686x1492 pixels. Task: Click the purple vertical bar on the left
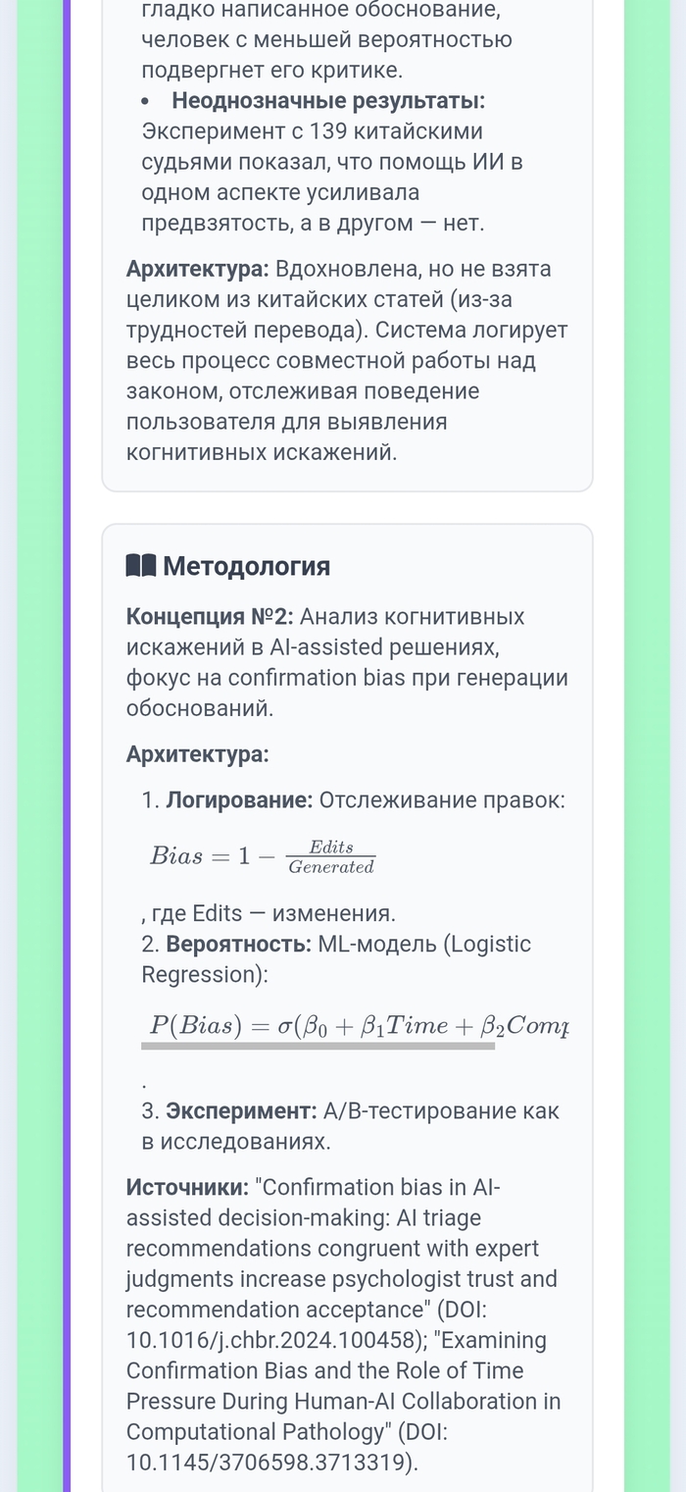(67, 746)
